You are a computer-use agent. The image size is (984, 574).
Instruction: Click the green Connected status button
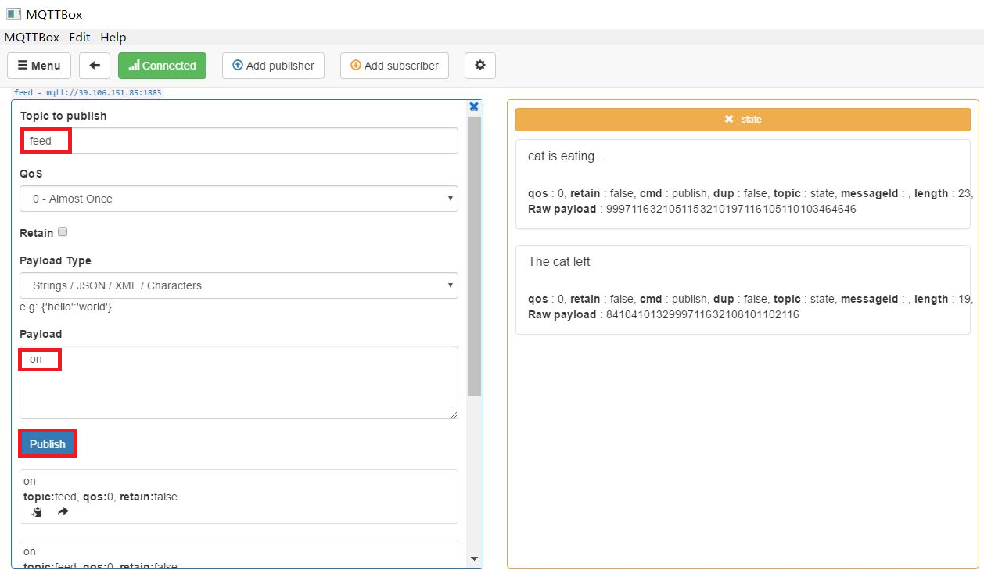162,66
